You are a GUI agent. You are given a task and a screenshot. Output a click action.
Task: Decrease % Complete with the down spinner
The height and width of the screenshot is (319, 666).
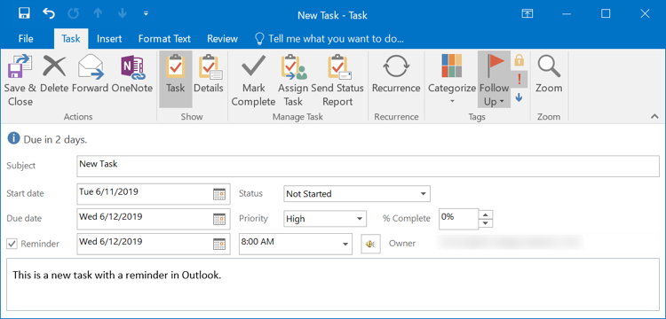point(486,223)
